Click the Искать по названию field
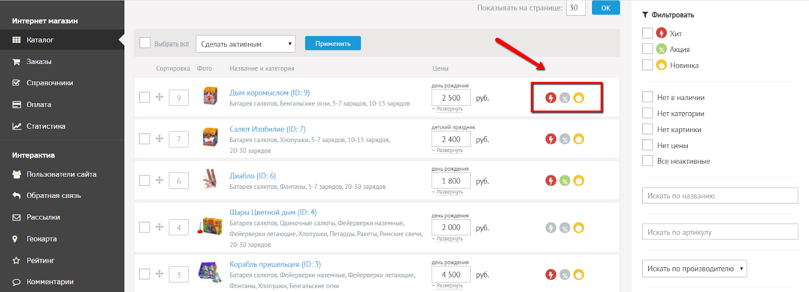Screen dimensions: 809x292 tap(720, 196)
